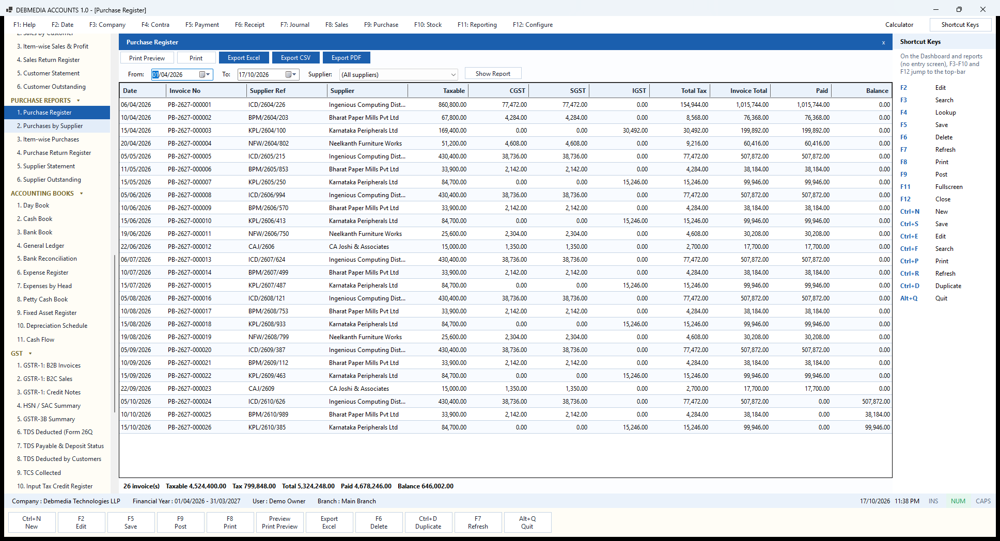Viewport: 1000px width, 541px height.
Task: Open the F7: Journal menu
Action: click(x=295, y=25)
